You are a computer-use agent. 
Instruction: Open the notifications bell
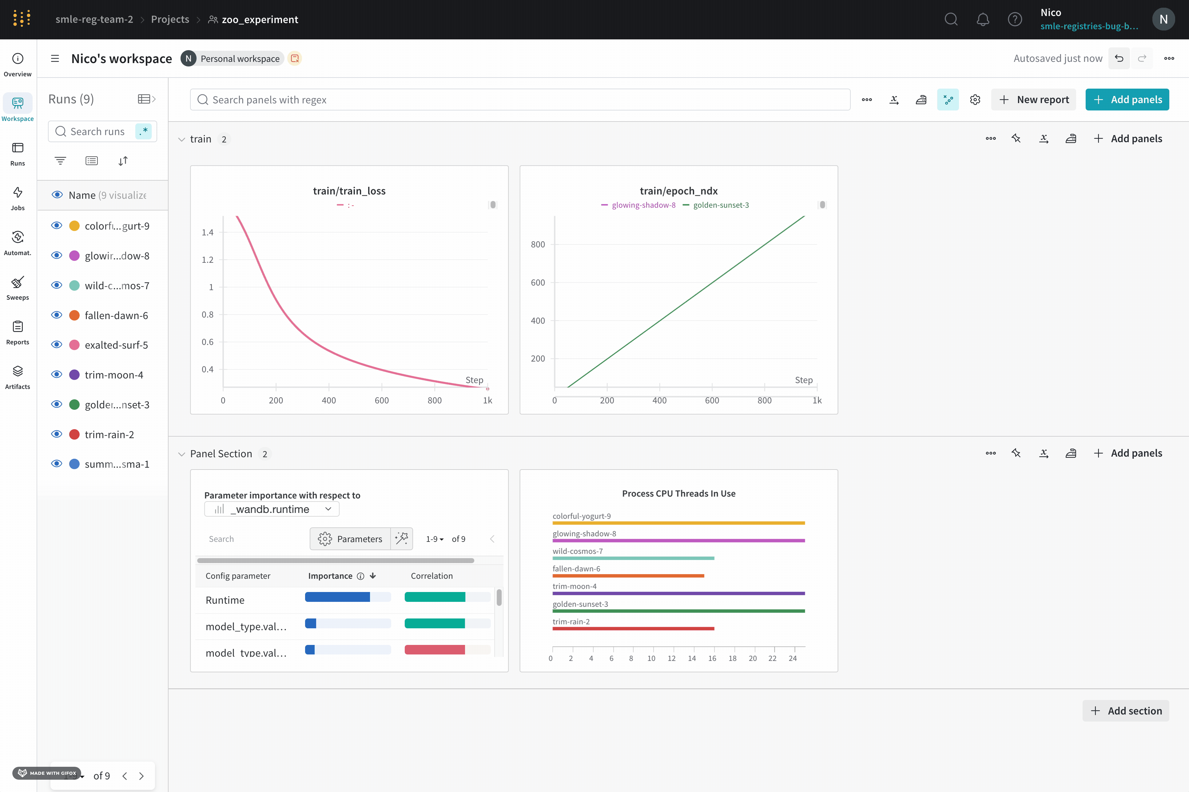(983, 19)
